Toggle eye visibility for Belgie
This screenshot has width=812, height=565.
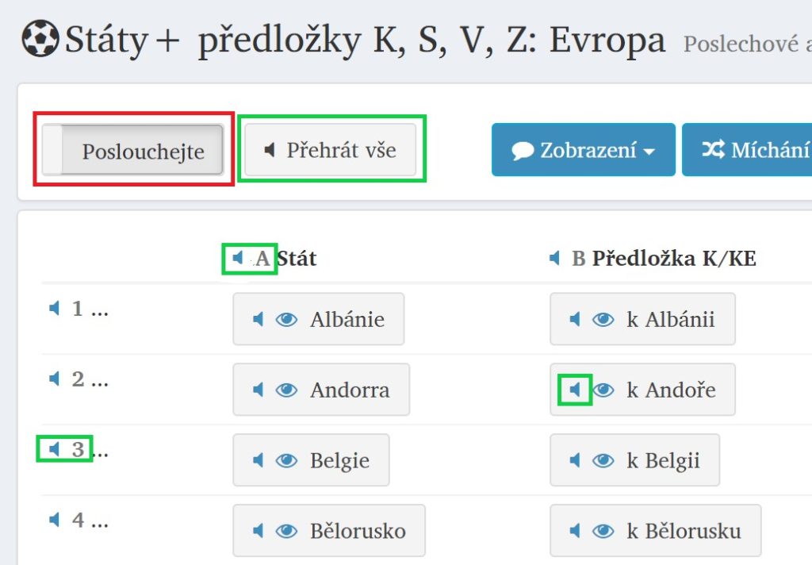tap(286, 460)
